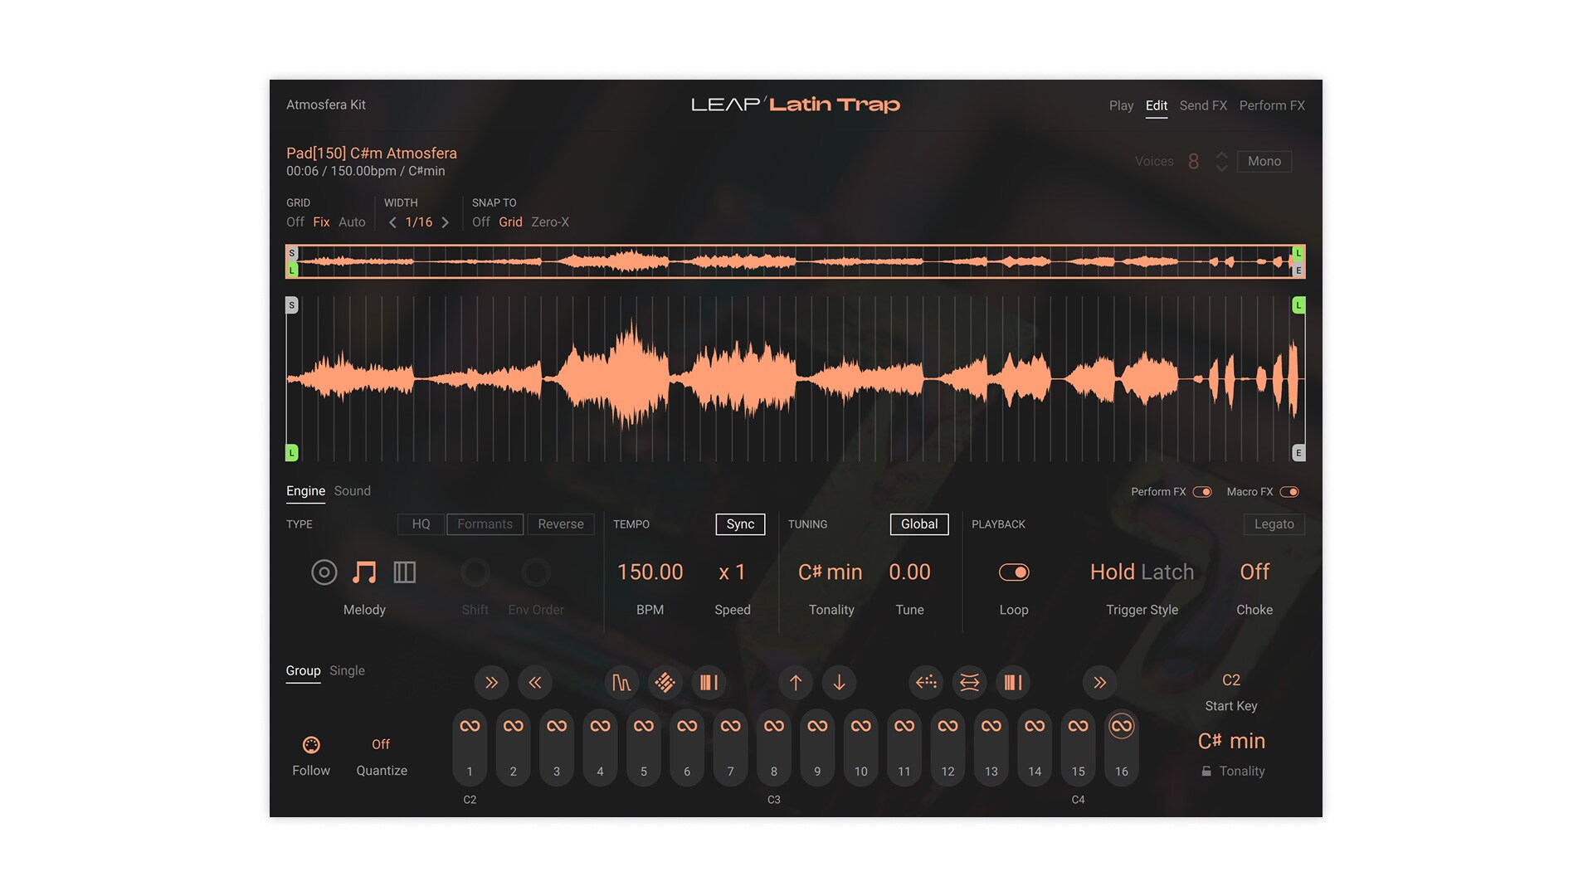
Task: Switch to the Send FX tab
Action: tap(1202, 105)
